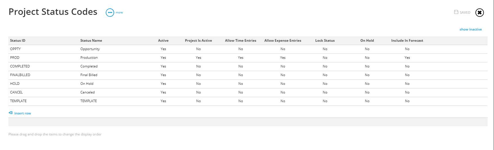Toggle Allow Expense Entries for PROD
The height and width of the screenshot is (150, 494).
click(x=283, y=58)
